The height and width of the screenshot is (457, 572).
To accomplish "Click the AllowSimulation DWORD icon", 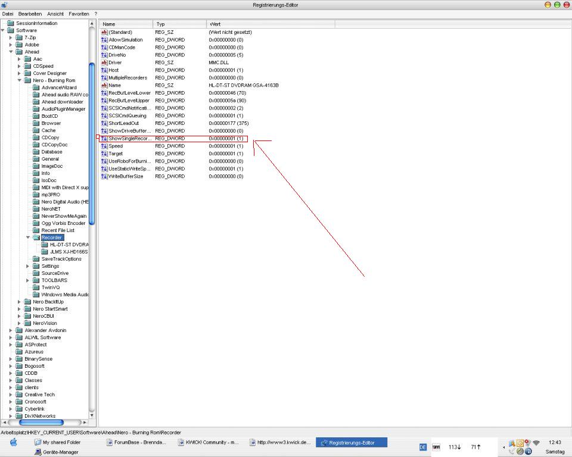I will point(104,40).
